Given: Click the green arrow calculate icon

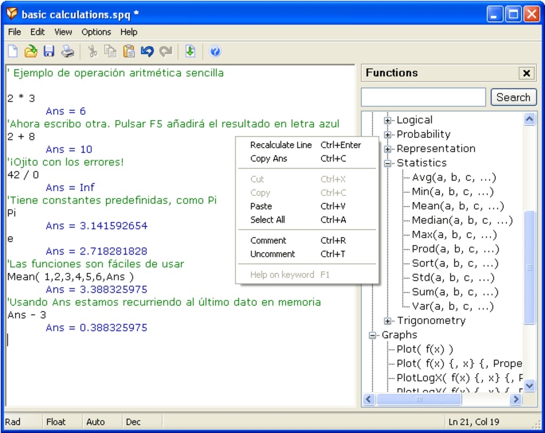Looking at the screenshot, I should [190, 51].
